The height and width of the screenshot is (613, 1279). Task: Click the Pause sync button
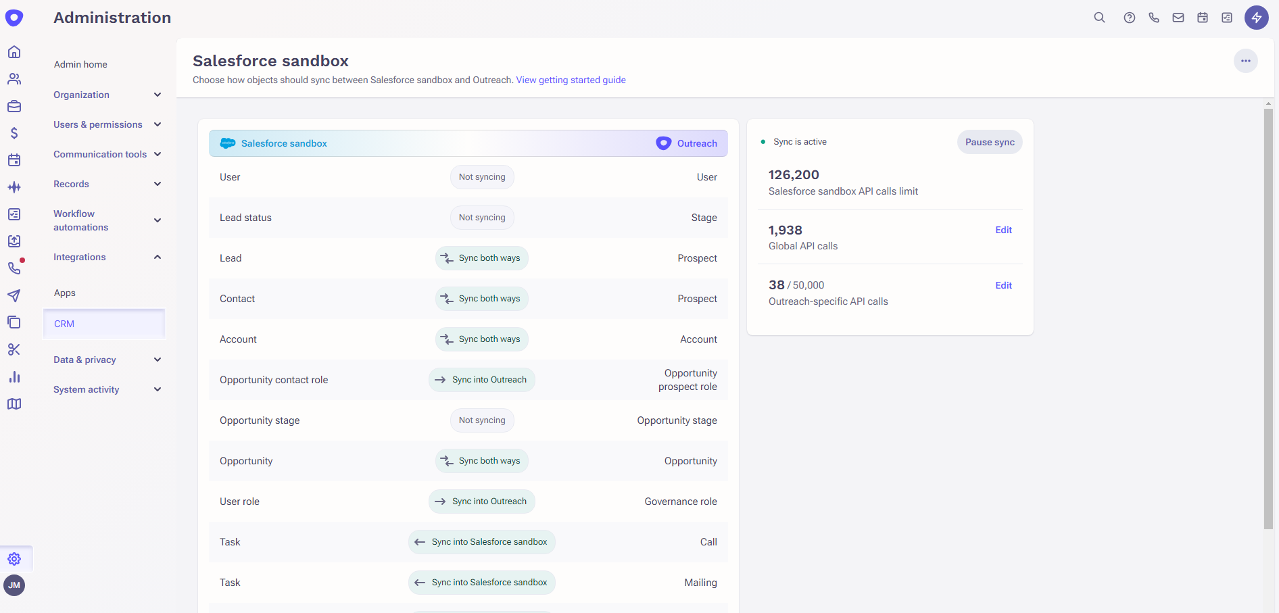pyautogui.click(x=990, y=142)
